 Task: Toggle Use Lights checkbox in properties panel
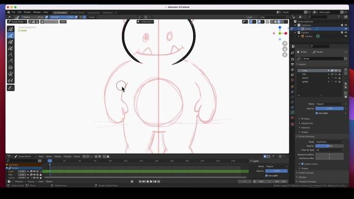[316, 113]
